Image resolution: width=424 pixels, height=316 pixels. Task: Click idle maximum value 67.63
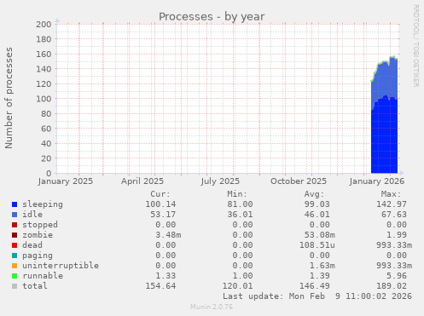point(394,215)
